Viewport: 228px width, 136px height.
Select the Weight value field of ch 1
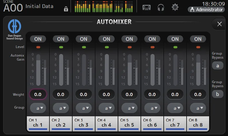[x=38, y=94]
